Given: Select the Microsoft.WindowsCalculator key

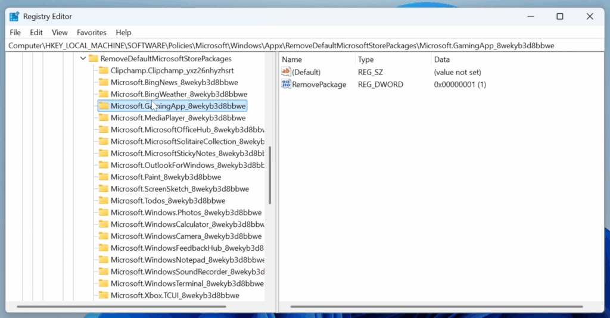Looking at the screenshot, I should [x=186, y=225].
